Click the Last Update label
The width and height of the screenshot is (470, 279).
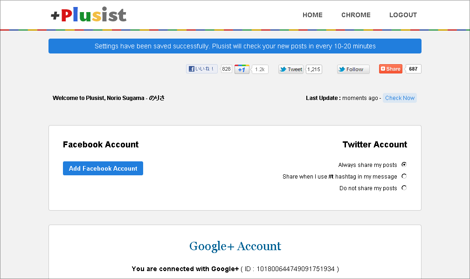click(x=323, y=98)
